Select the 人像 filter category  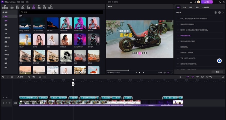[x=6, y=33]
